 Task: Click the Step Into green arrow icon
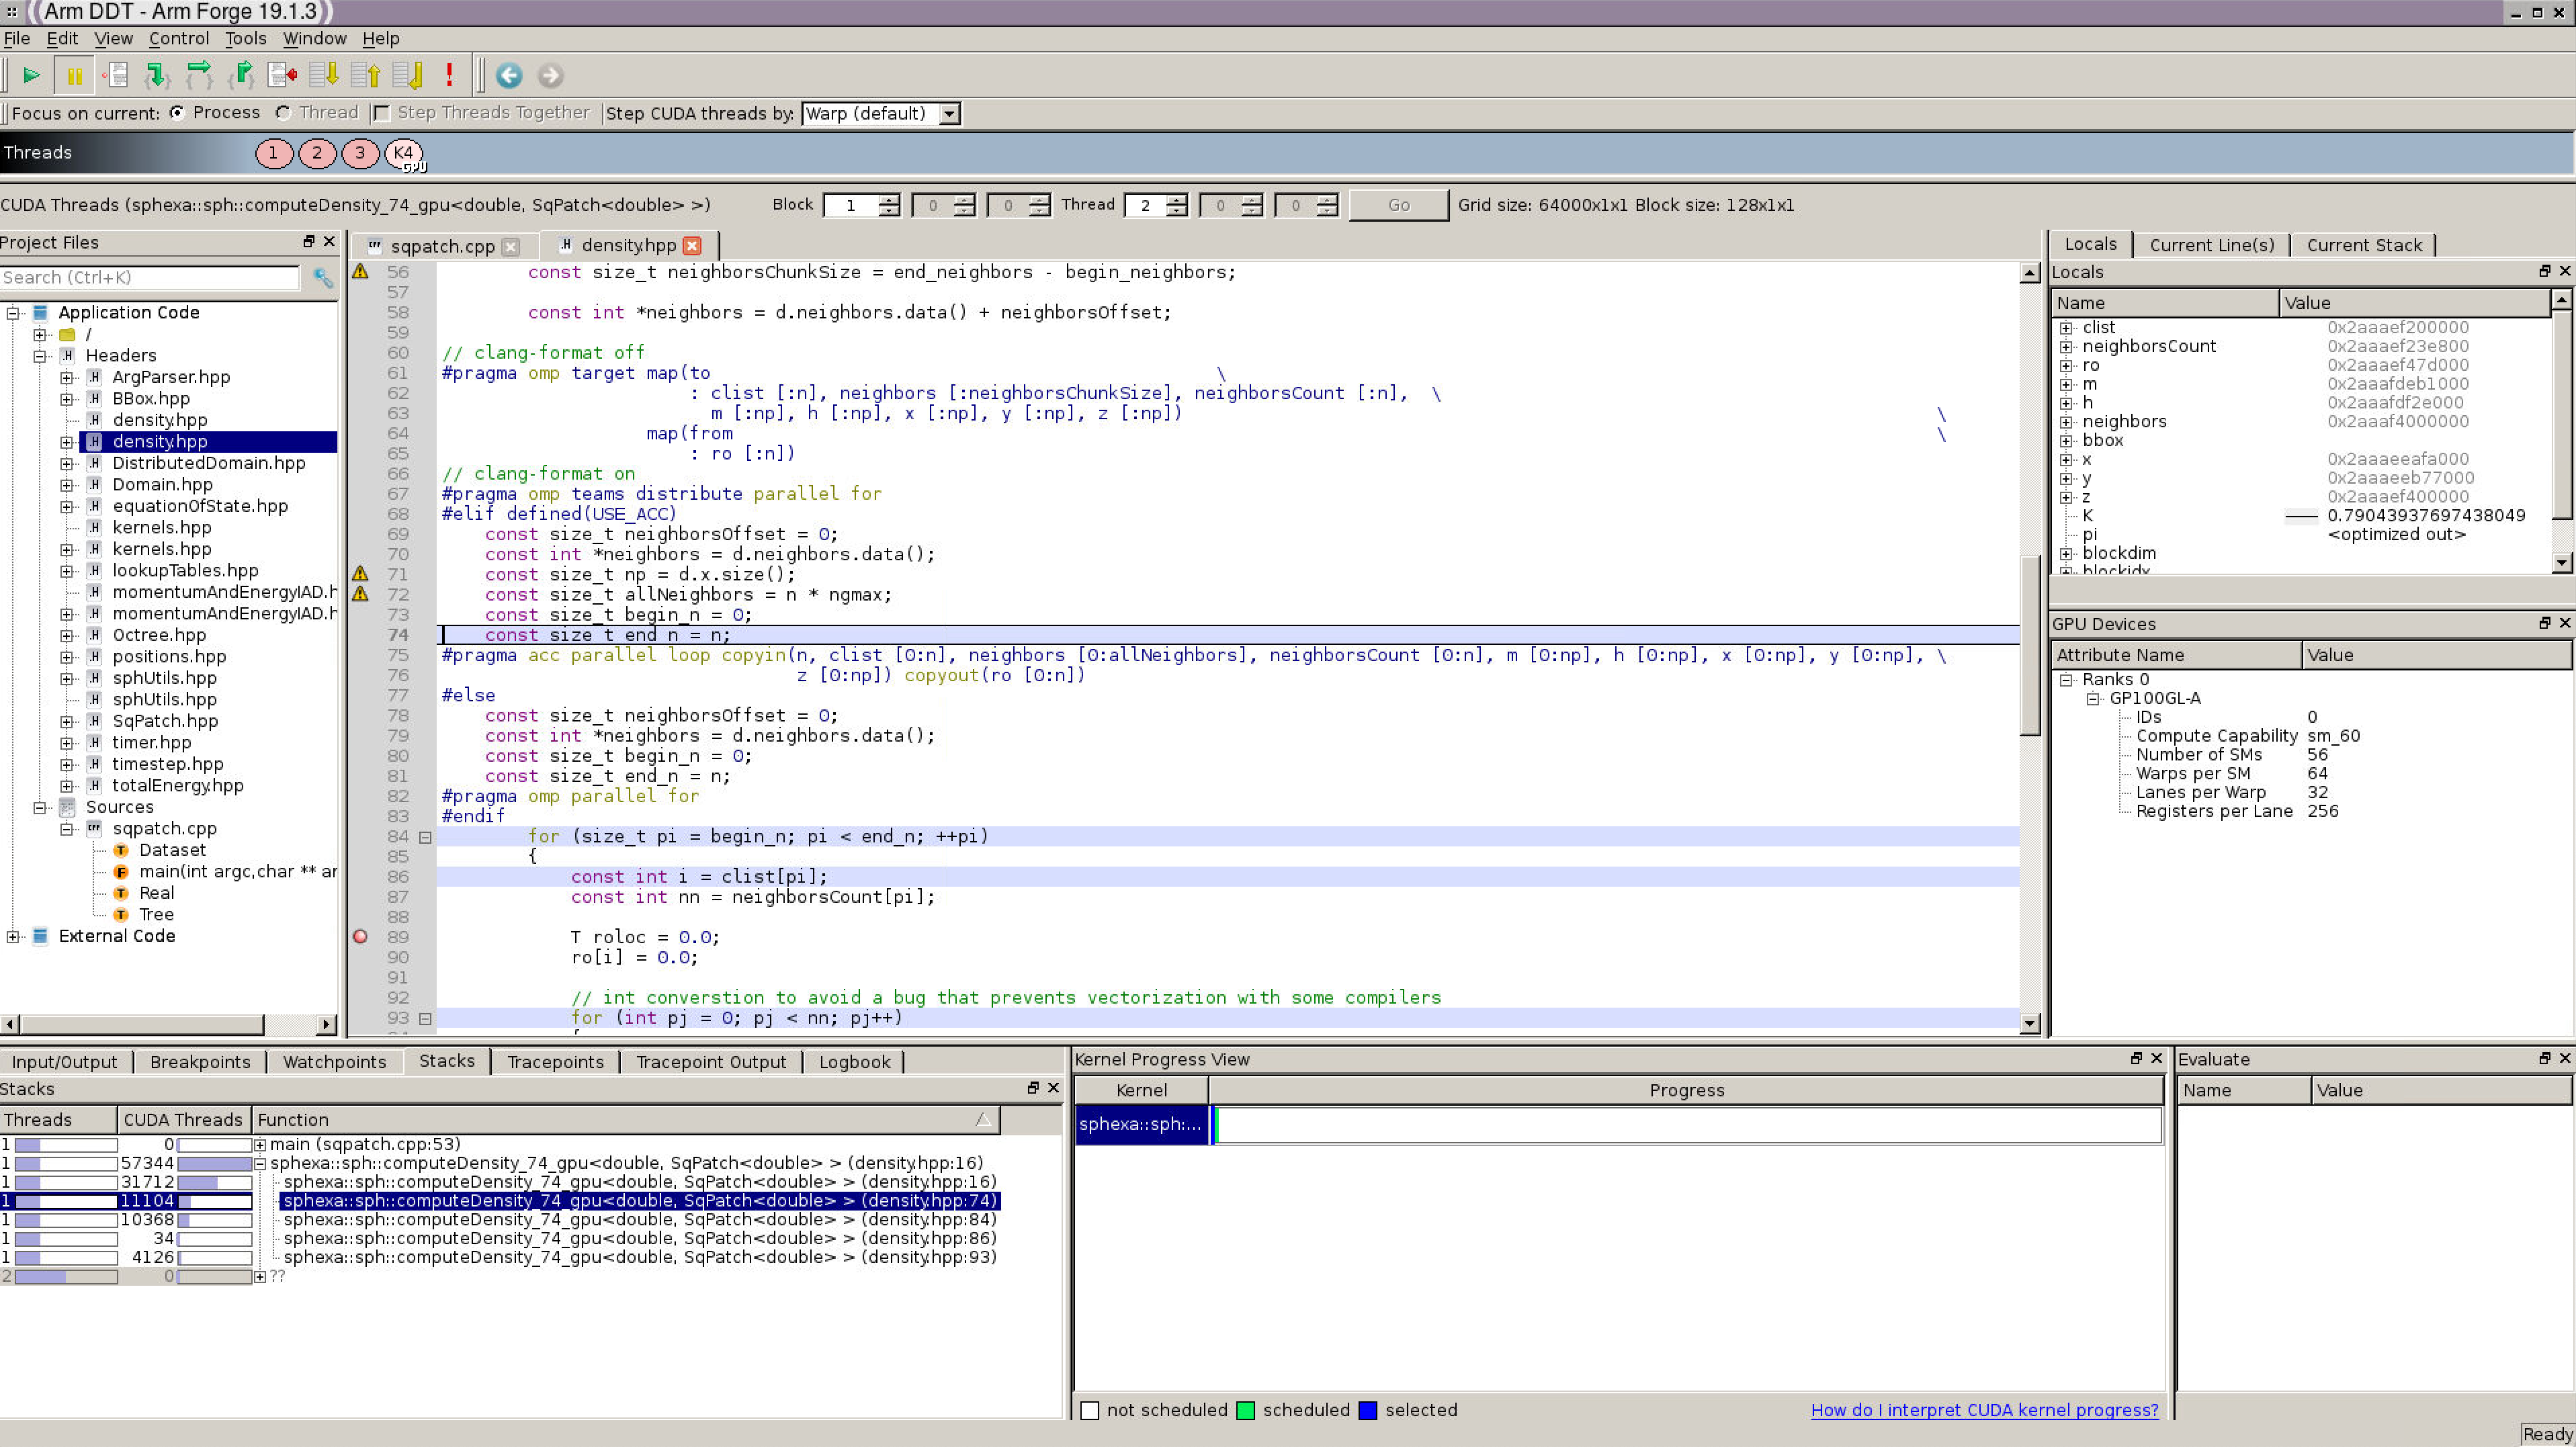(156, 75)
